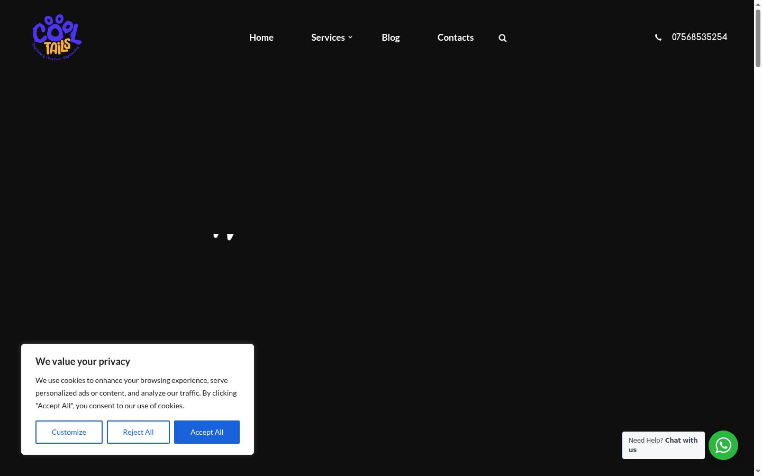Open the Services menu item
762x476 pixels.
(328, 38)
